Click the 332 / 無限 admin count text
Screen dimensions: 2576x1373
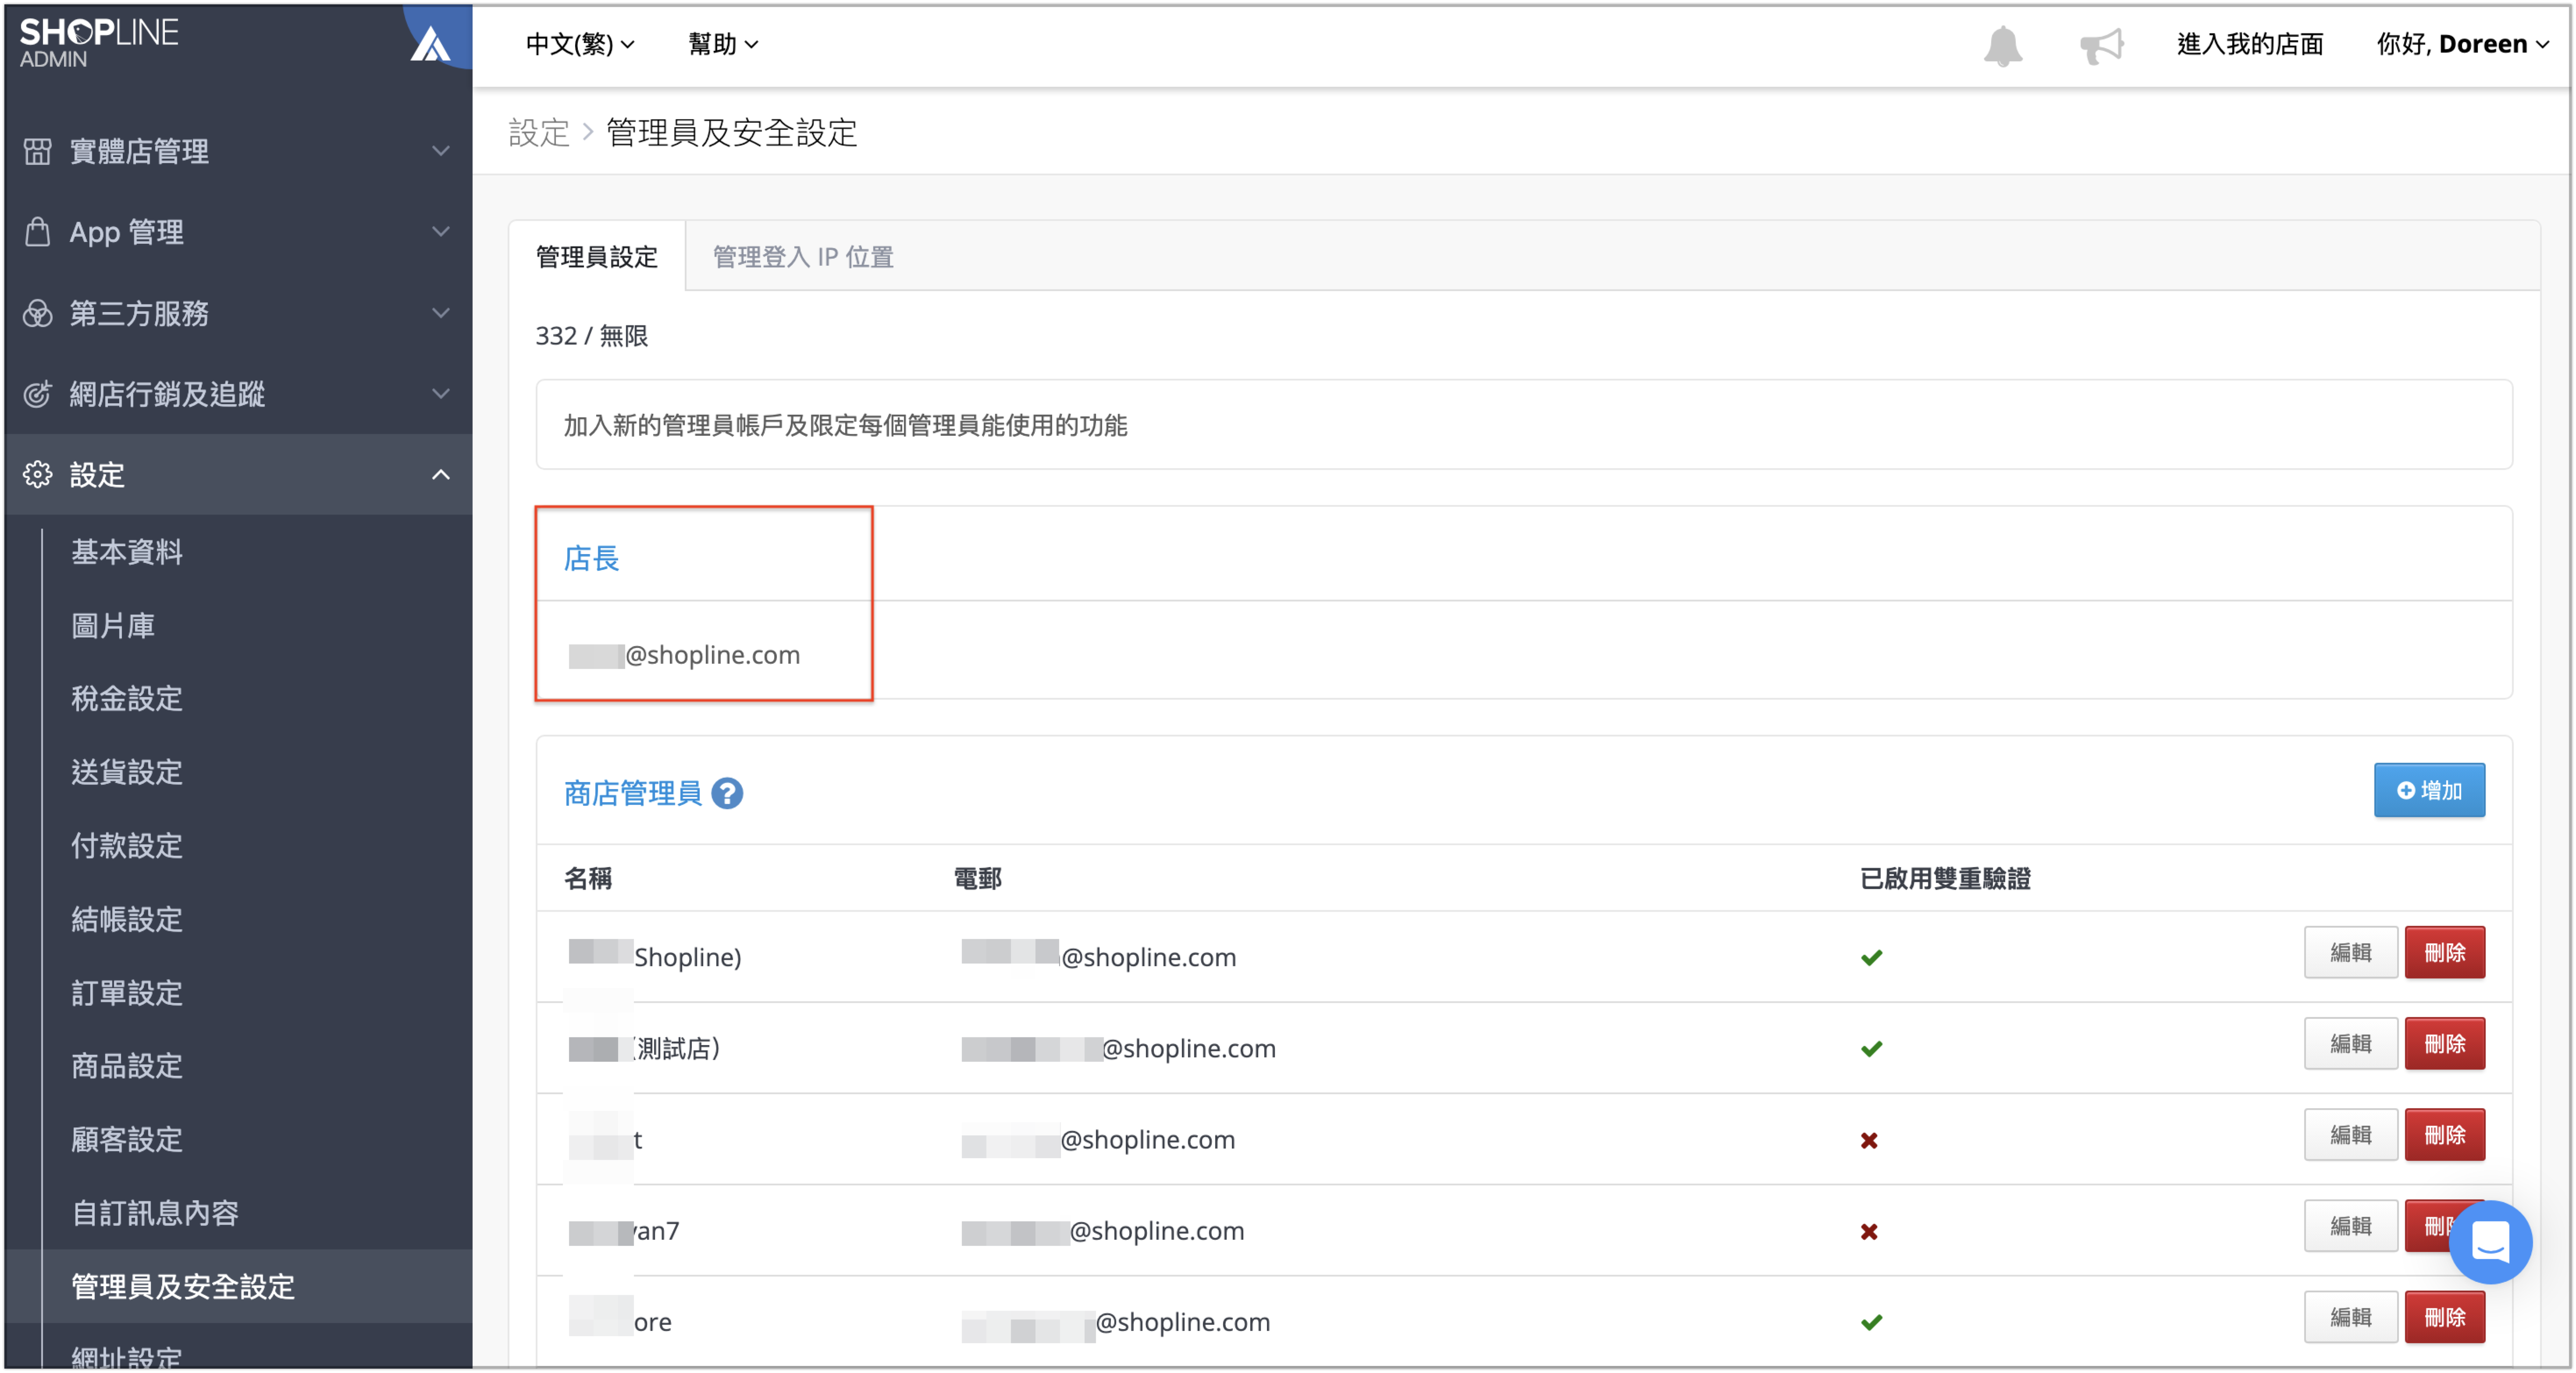click(591, 336)
